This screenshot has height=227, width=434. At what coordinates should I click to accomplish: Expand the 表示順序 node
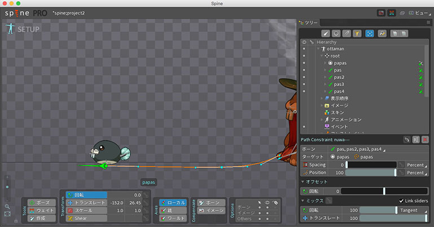[x=322, y=99]
